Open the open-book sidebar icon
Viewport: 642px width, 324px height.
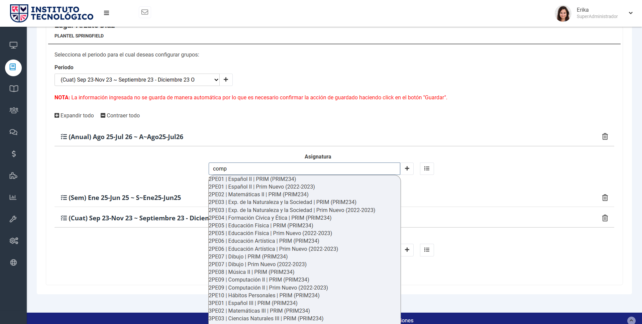(13, 89)
